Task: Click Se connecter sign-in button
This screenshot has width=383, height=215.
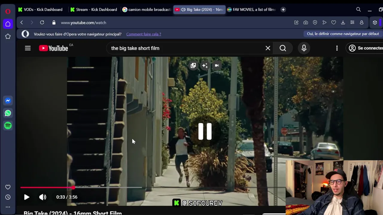Action: click(364, 48)
